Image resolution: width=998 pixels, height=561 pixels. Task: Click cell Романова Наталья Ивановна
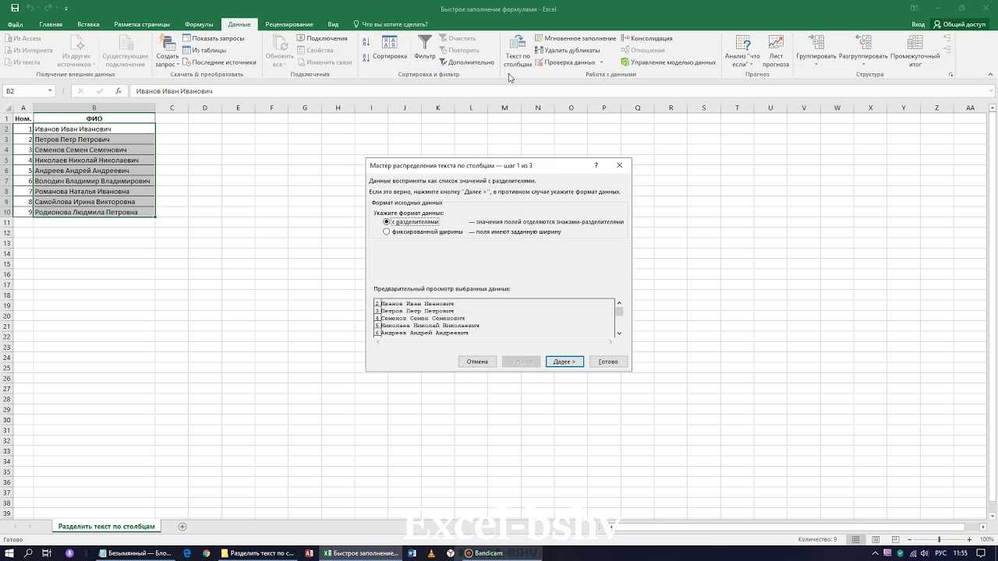[94, 191]
